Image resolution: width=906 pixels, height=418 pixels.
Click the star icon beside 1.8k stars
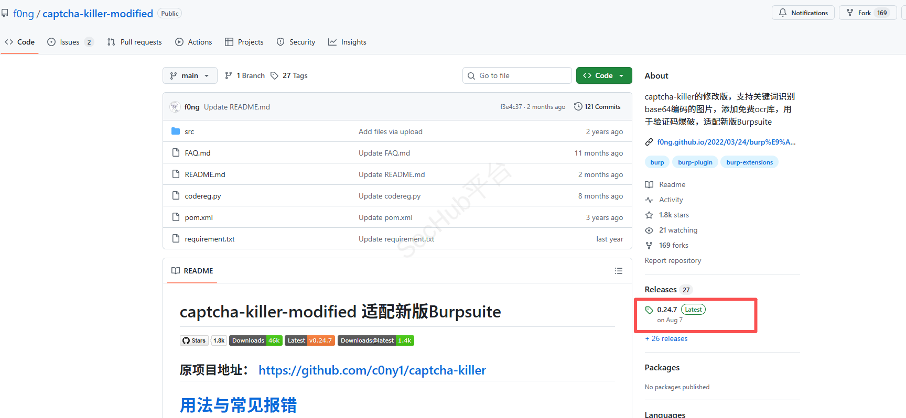coord(649,215)
